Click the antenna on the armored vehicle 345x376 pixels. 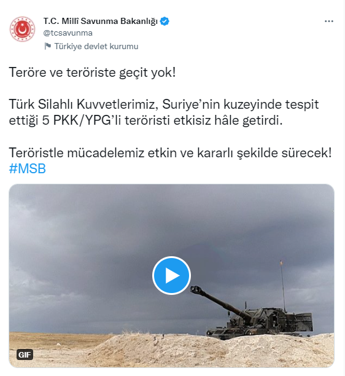tap(283, 285)
